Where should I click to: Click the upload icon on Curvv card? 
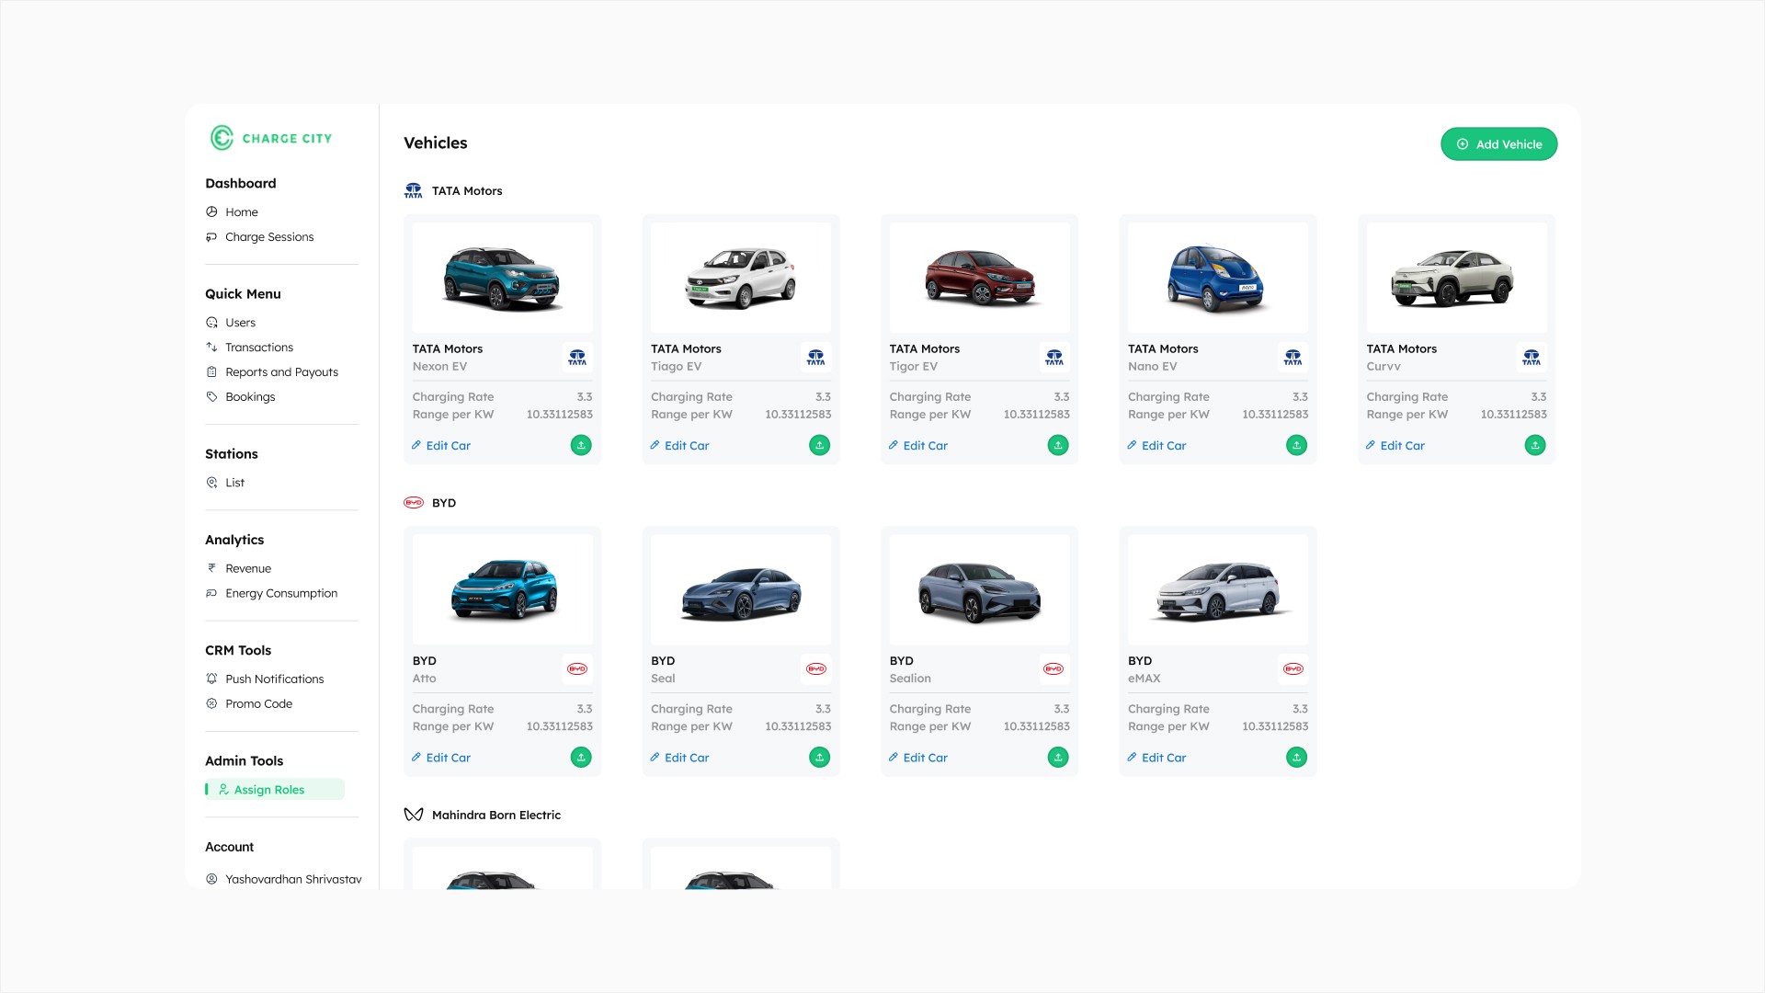(x=1534, y=445)
